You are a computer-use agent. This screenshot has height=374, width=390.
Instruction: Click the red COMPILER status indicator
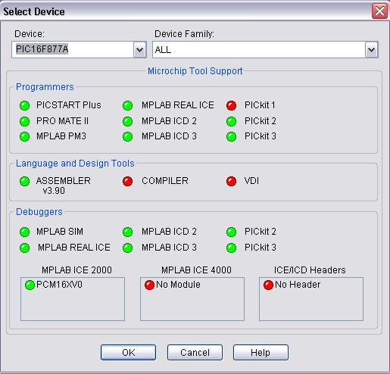(x=127, y=181)
